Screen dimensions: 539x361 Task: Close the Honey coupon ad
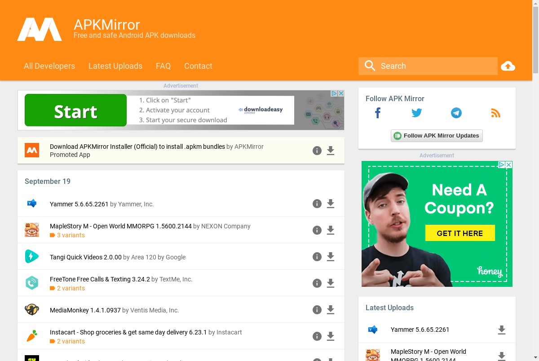coord(509,165)
